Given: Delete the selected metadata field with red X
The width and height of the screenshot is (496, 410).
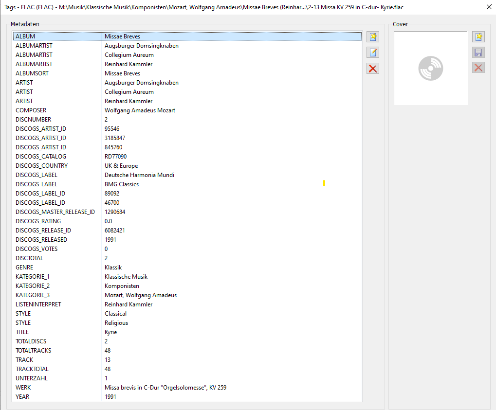Looking at the screenshot, I should click(x=373, y=69).
